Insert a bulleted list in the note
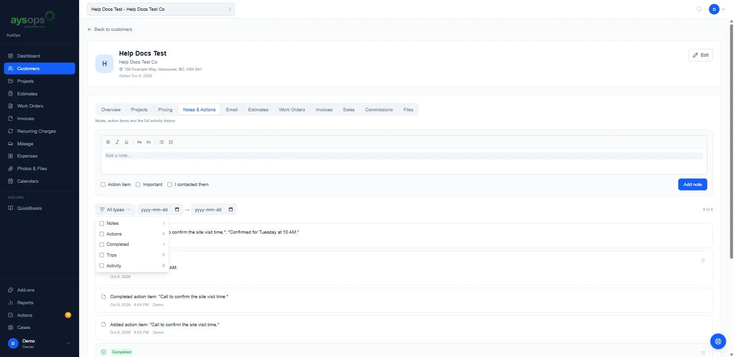 point(161,142)
